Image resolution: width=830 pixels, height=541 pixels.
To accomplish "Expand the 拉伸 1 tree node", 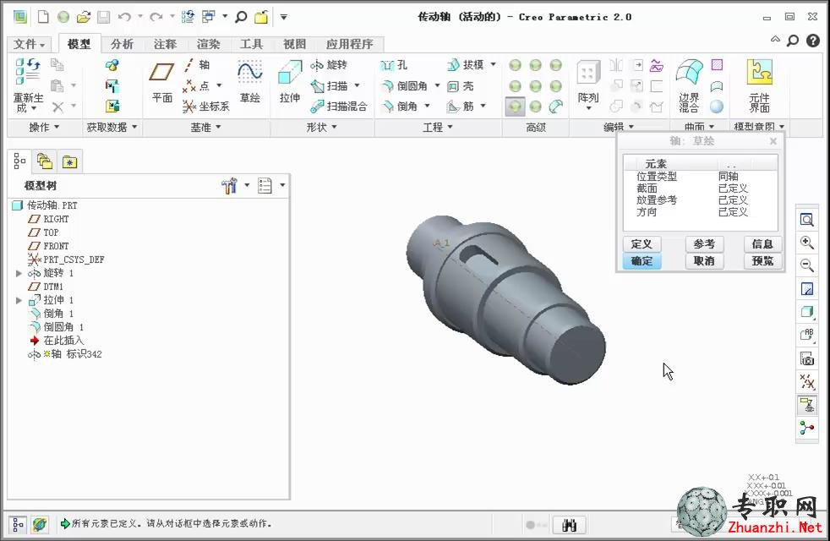I will click(x=19, y=300).
